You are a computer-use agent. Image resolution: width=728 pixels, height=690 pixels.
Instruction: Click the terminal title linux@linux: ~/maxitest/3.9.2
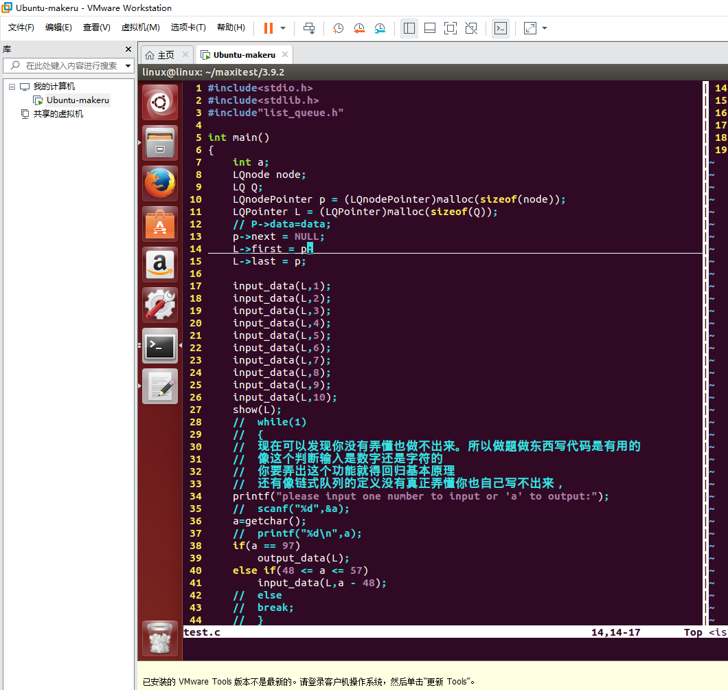pyautogui.click(x=213, y=72)
